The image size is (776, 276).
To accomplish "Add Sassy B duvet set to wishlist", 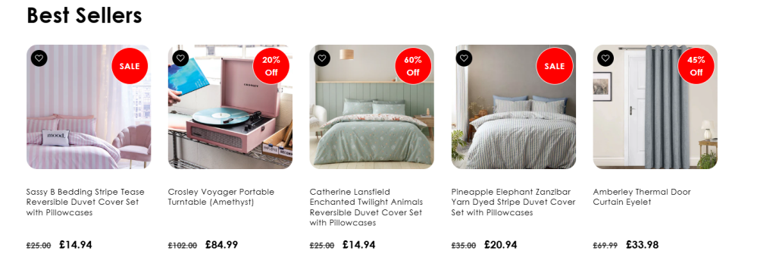I will [x=39, y=58].
